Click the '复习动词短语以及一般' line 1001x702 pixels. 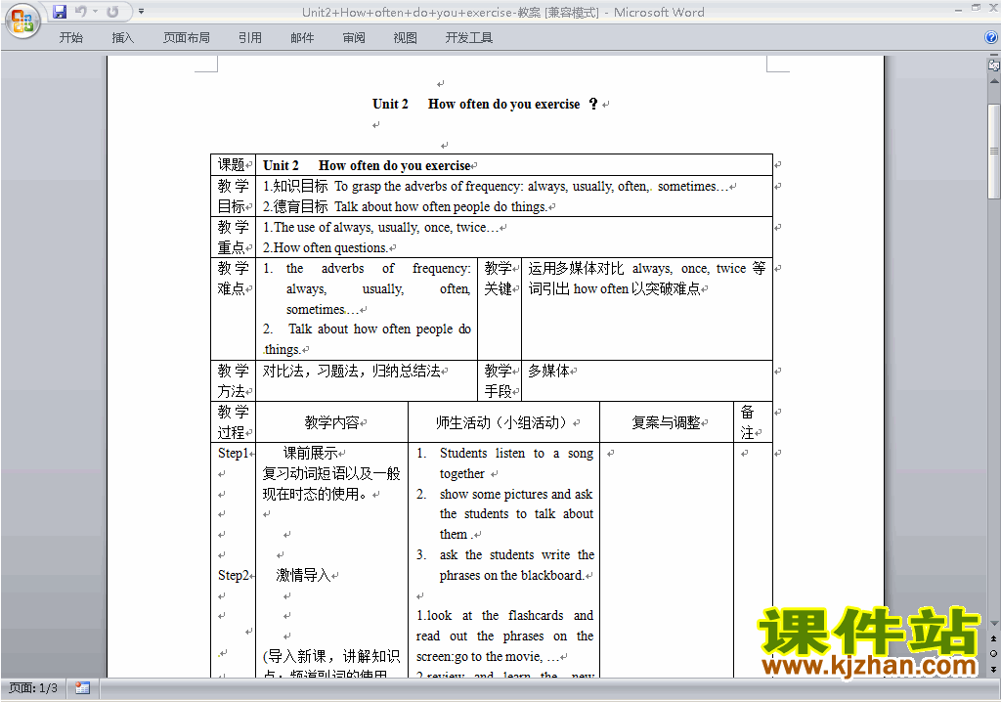(331, 473)
